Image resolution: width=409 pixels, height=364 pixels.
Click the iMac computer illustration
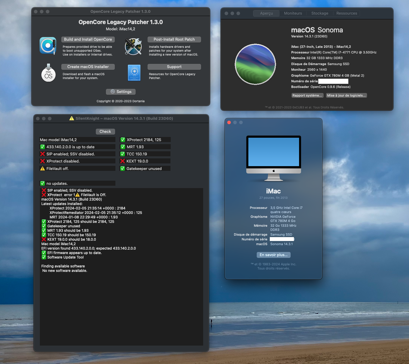point(274,158)
